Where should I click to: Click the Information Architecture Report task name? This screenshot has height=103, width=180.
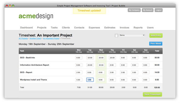click(x=34, y=65)
